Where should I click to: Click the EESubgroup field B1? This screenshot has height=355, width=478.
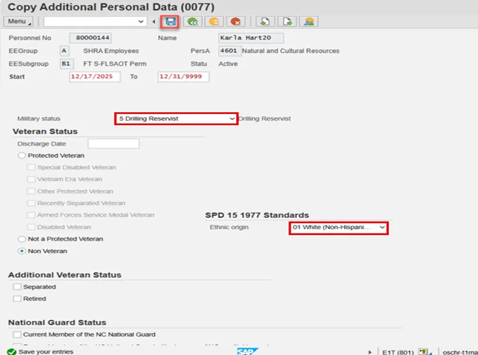(67, 64)
